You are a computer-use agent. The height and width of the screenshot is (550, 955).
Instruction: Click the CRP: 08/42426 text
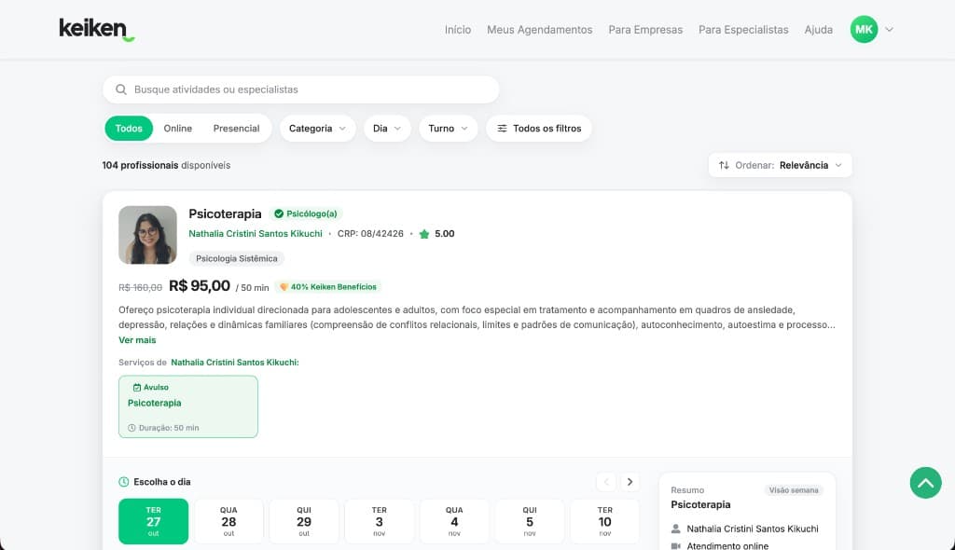tap(370, 234)
